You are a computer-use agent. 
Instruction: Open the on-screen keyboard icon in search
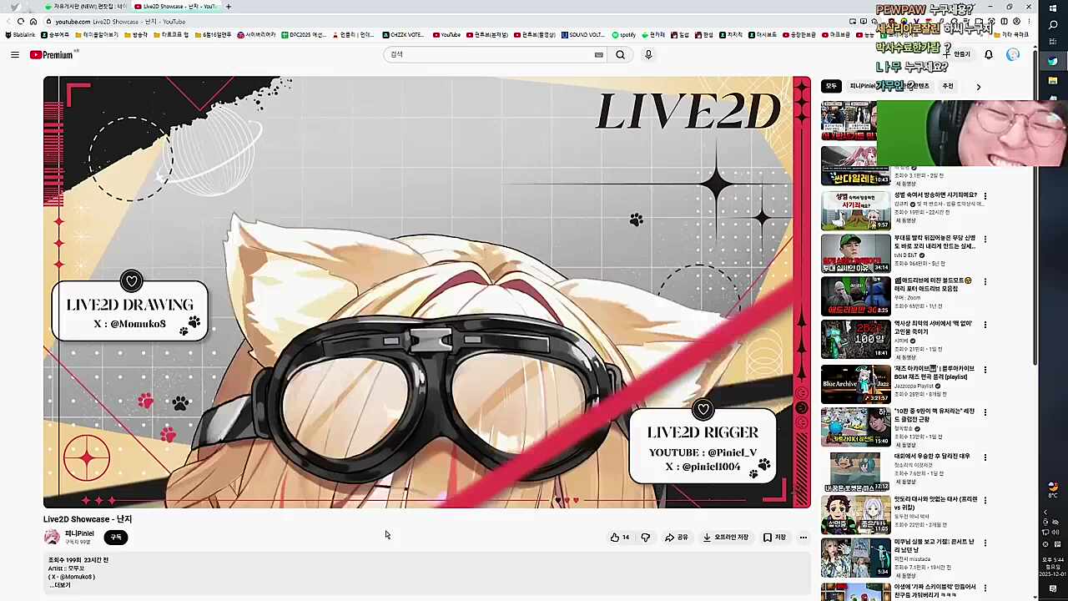[x=598, y=55]
